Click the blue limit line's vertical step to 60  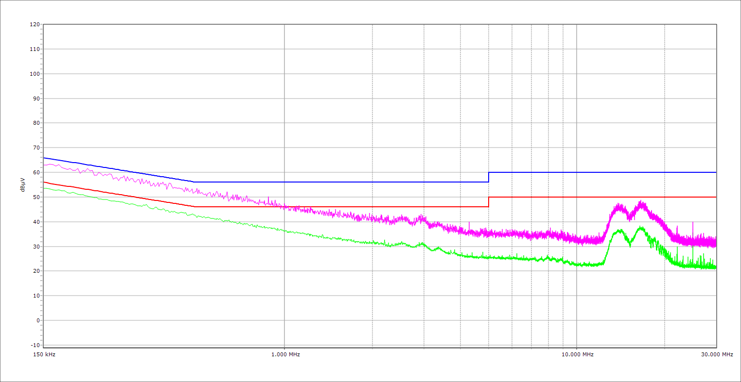tap(489, 177)
